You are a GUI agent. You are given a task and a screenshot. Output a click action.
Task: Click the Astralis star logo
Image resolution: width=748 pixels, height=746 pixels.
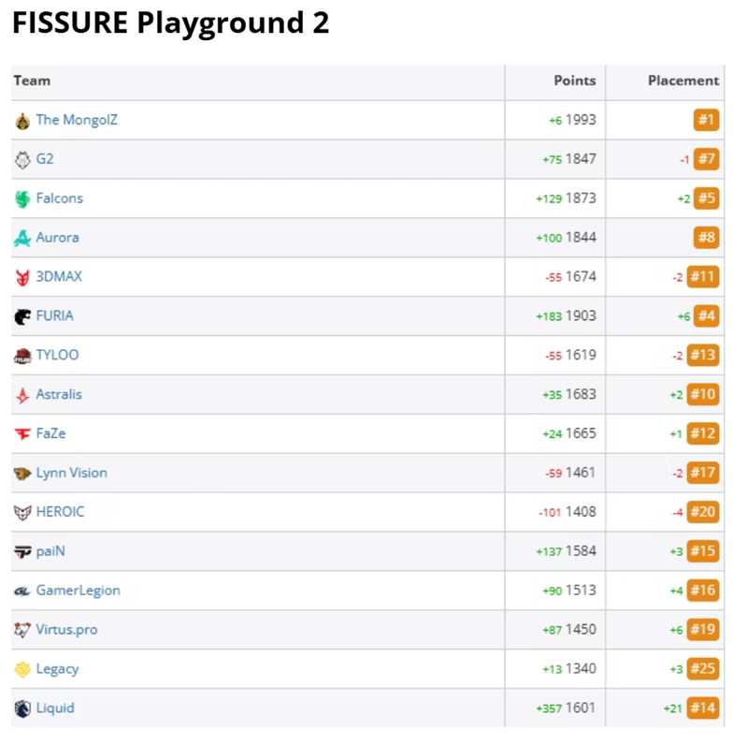tap(22, 394)
